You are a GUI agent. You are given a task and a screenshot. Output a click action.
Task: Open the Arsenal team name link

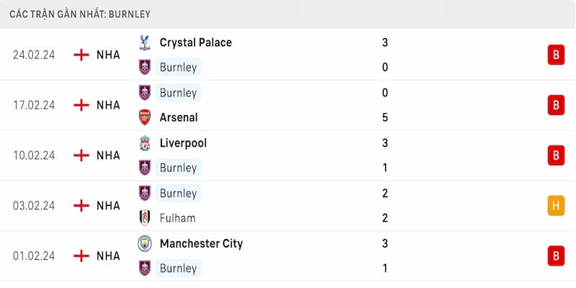tap(179, 117)
